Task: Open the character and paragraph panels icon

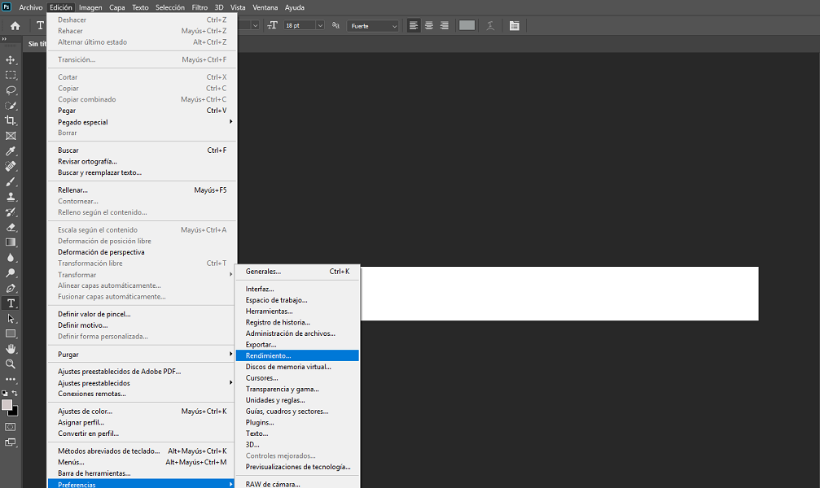Action: [x=515, y=26]
